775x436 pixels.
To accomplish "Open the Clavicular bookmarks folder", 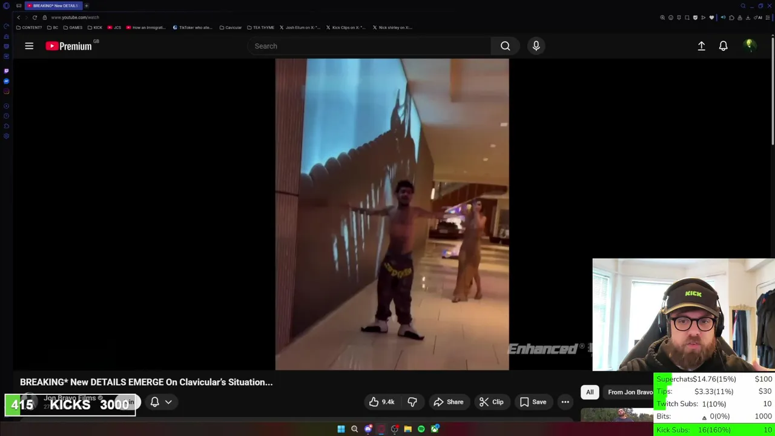I will tap(231, 27).
